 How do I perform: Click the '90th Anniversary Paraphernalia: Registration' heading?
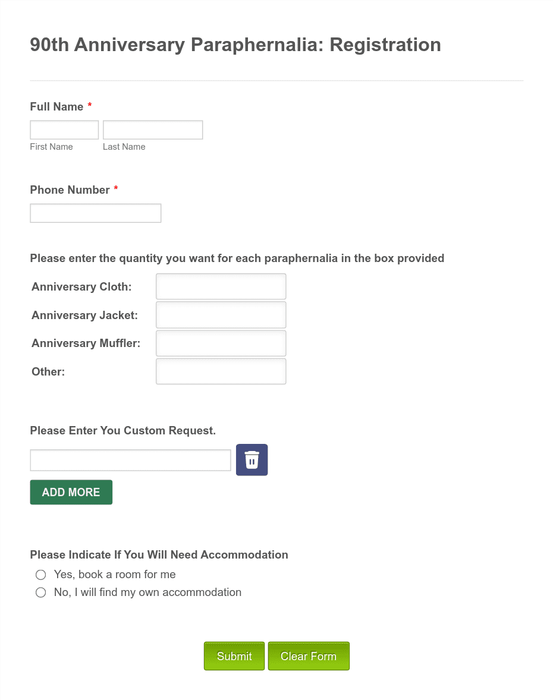(x=235, y=45)
